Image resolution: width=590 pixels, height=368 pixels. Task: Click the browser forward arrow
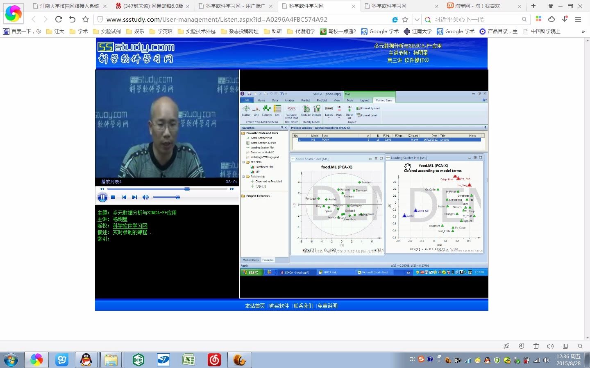coord(45,19)
